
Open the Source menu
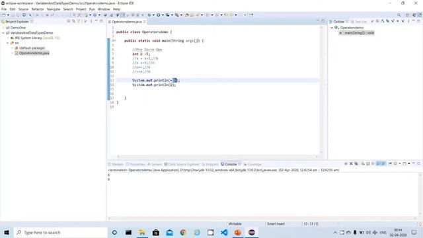pos(23,9)
